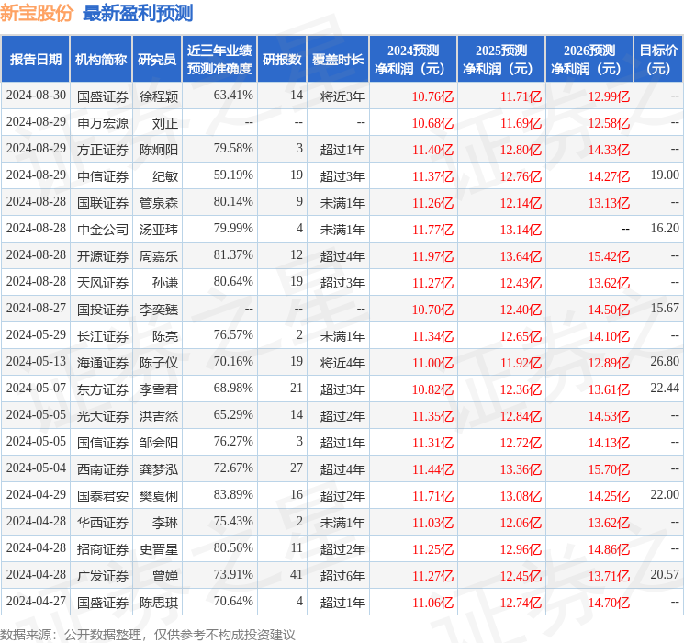Select analyst name 管泉森

click(x=158, y=203)
